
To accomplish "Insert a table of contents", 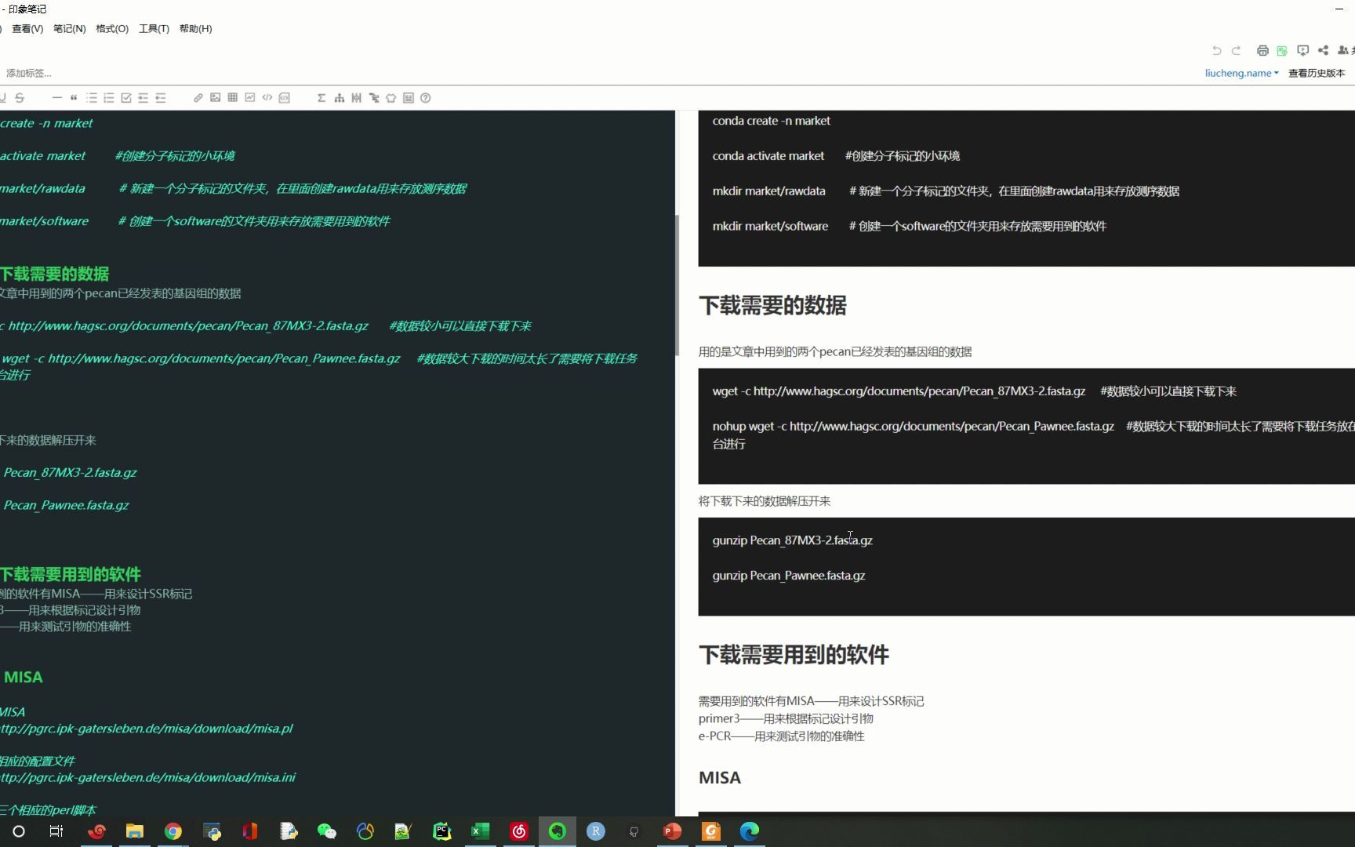I will (409, 98).
